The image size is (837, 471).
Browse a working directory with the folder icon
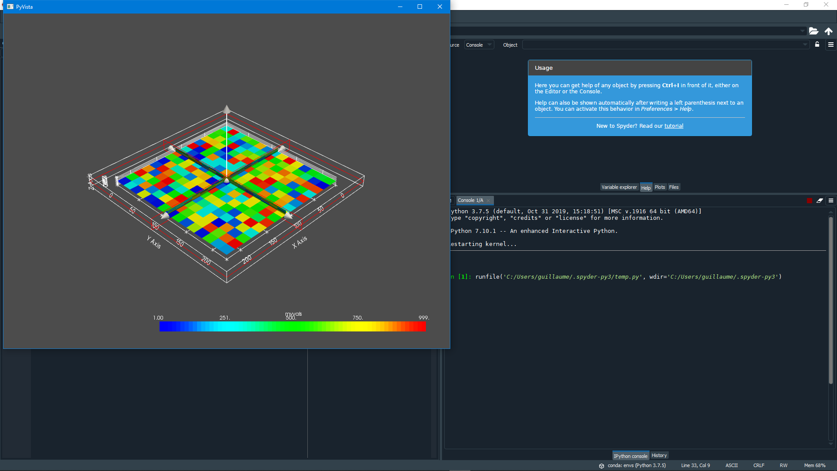813,31
